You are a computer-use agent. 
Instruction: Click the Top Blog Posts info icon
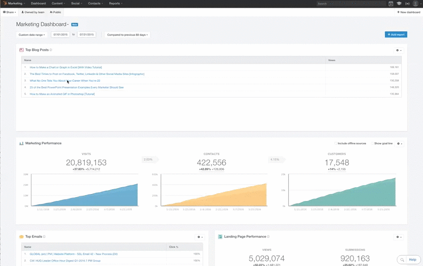[x=51, y=50]
